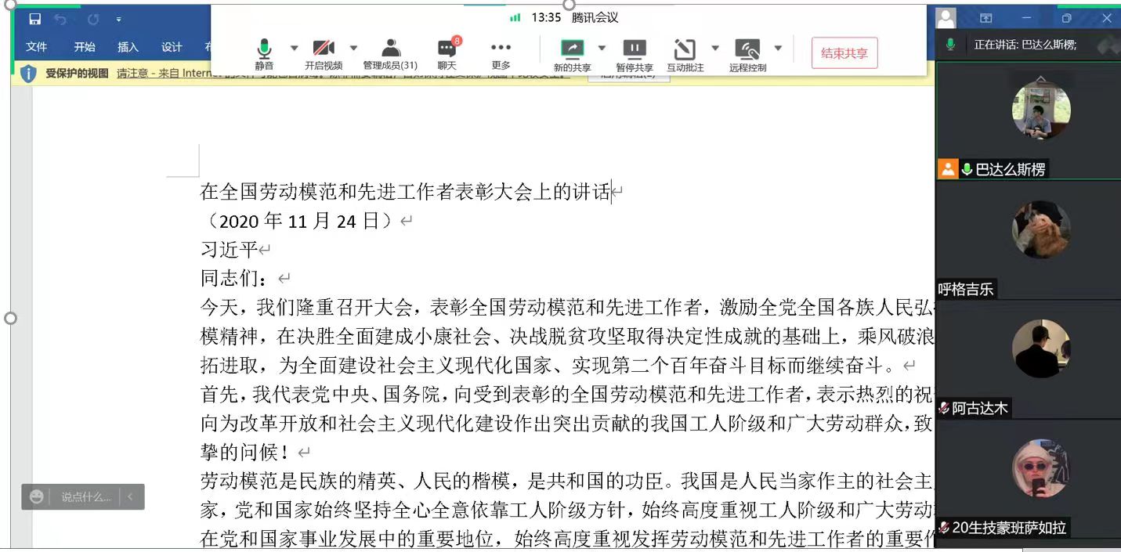This screenshot has height=552, width=1121.
Task: Collapse the chat bar with the arrow
Action: point(130,496)
